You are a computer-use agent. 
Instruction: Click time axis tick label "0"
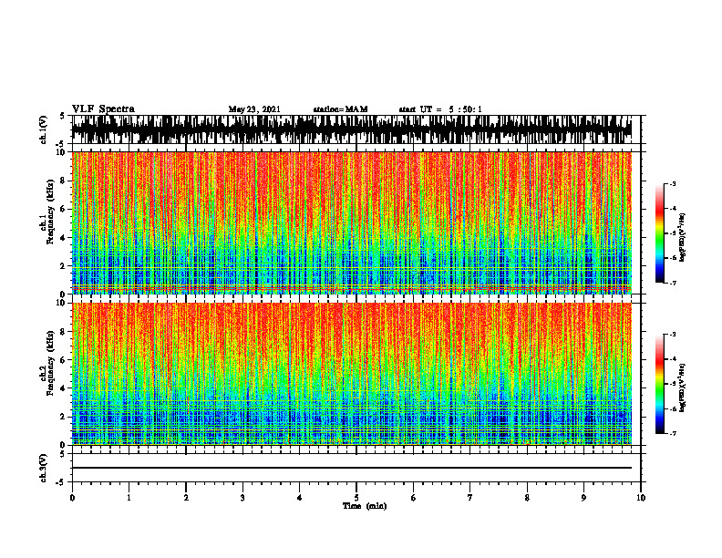[72, 498]
